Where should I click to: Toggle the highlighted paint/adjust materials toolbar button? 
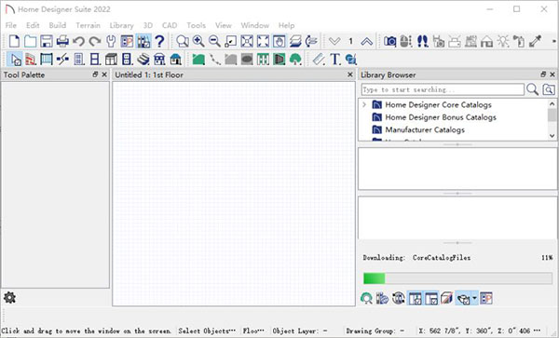pos(143,41)
